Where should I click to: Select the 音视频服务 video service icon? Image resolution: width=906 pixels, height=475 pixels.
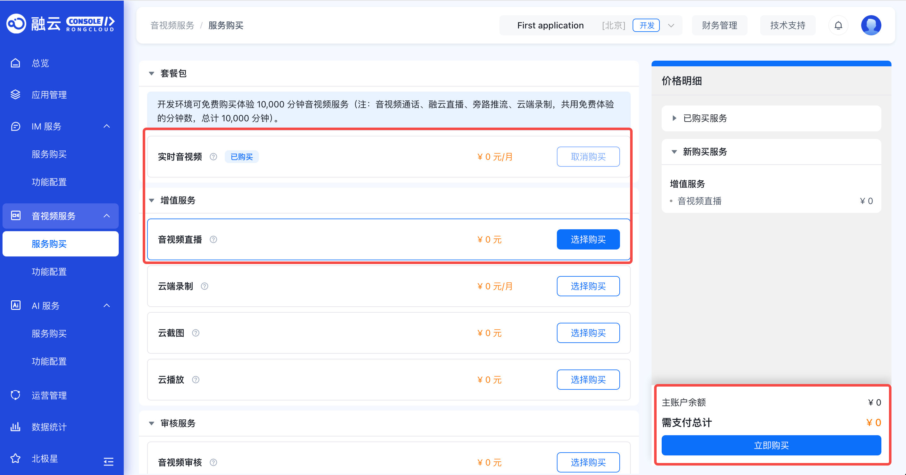coord(15,216)
